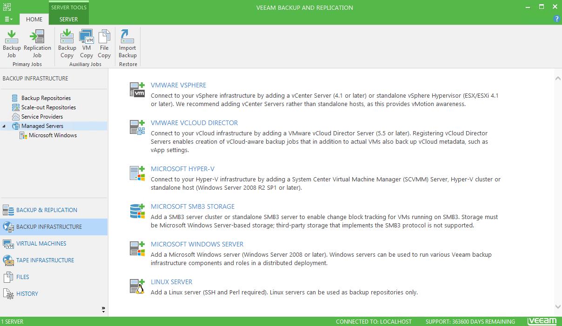562x326 pixels.
Task: Select Service Providers in the tree
Action: (x=42, y=117)
